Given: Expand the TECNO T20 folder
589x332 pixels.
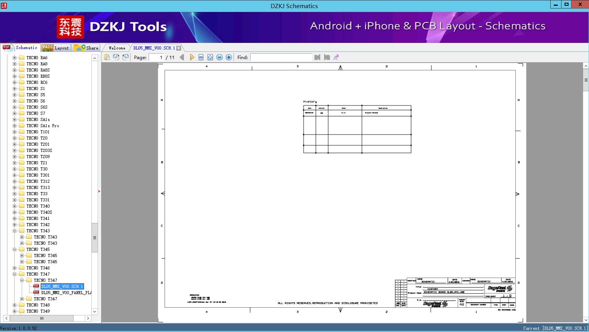Looking at the screenshot, I should click(x=14, y=138).
